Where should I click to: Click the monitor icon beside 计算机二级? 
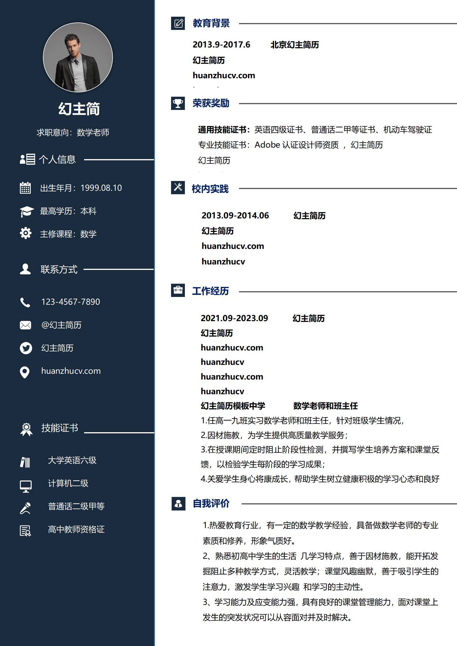(26, 486)
